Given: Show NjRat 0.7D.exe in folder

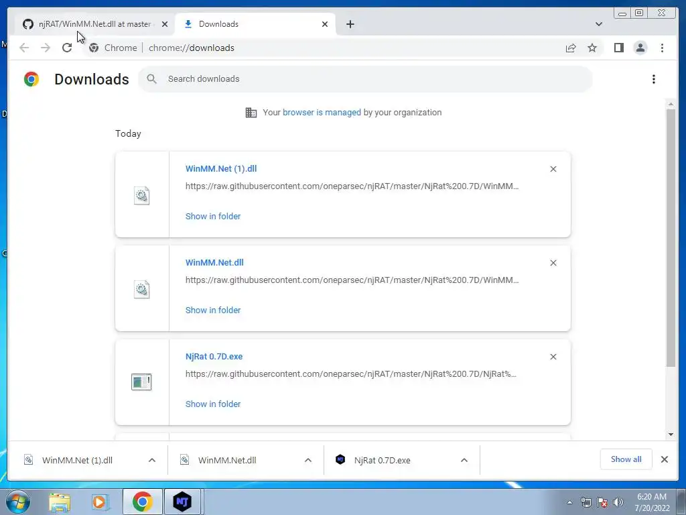Looking at the screenshot, I should click(213, 404).
